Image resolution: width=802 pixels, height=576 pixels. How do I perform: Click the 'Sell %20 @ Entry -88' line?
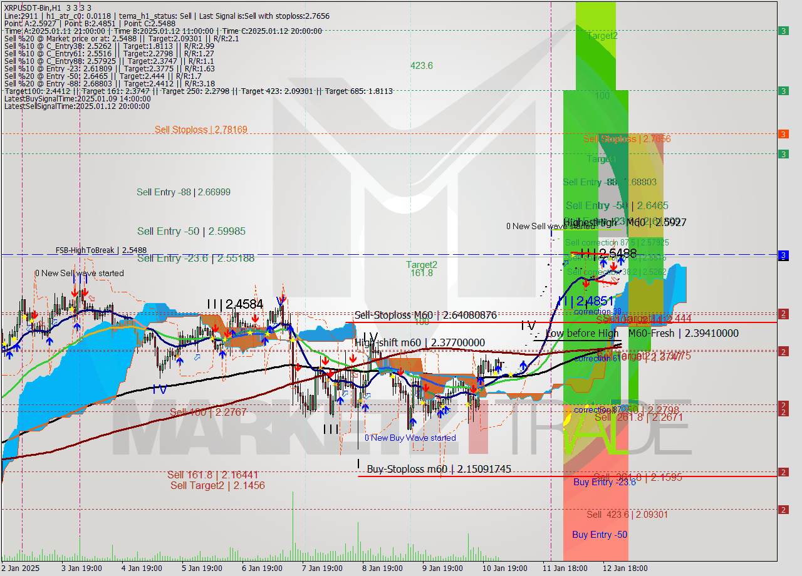tap(109, 83)
